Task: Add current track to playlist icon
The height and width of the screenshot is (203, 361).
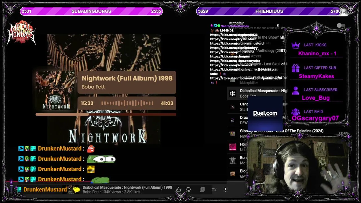Action: [x=214, y=190]
